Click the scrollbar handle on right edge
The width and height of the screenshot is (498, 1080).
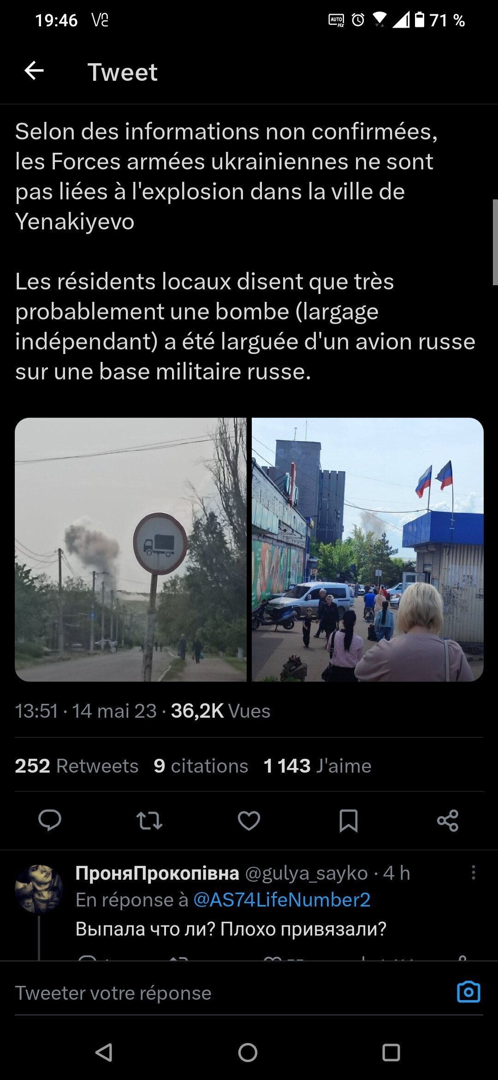pyautogui.click(x=495, y=242)
